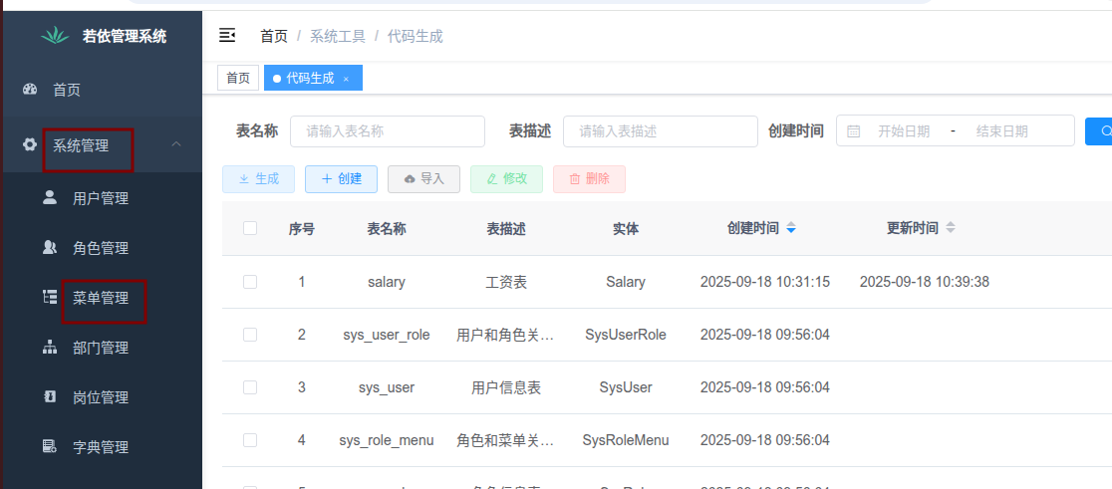Check the sys_user_role row checkbox
The height and width of the screenshot is (489, 1112).
250,335
